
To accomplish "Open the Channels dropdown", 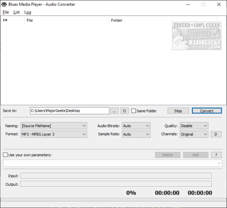I will (194, 134).
